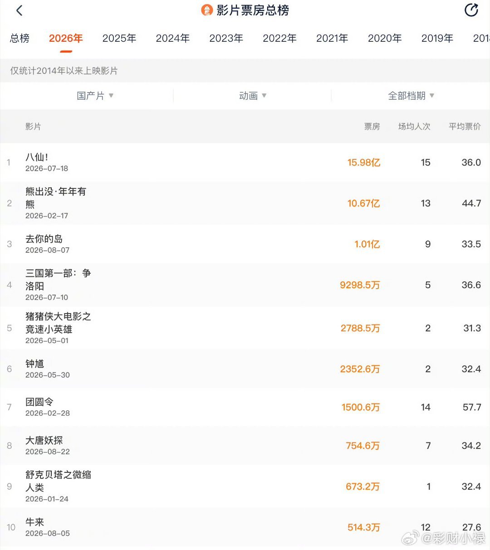Viewport: 490px width, 550px height.
Task: Tap the back arrow icon
Action: [19, 10]
